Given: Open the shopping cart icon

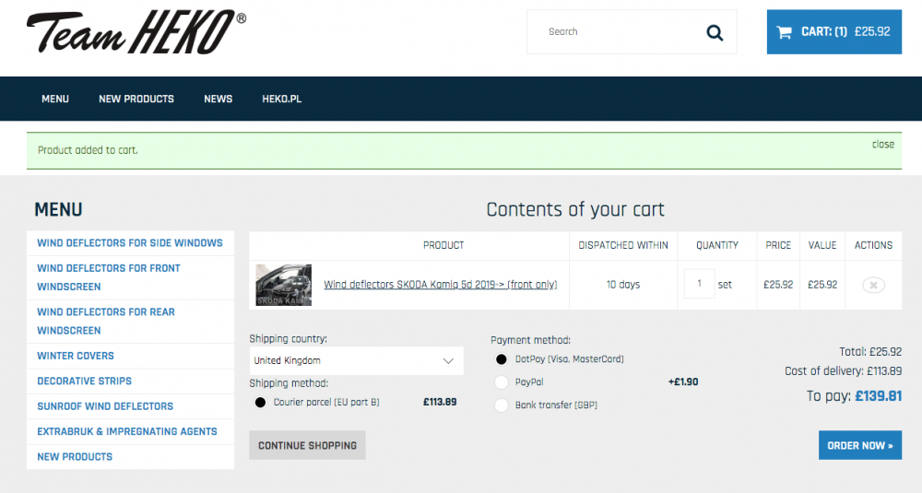Looking at the screenshot, I should [784, 32].
